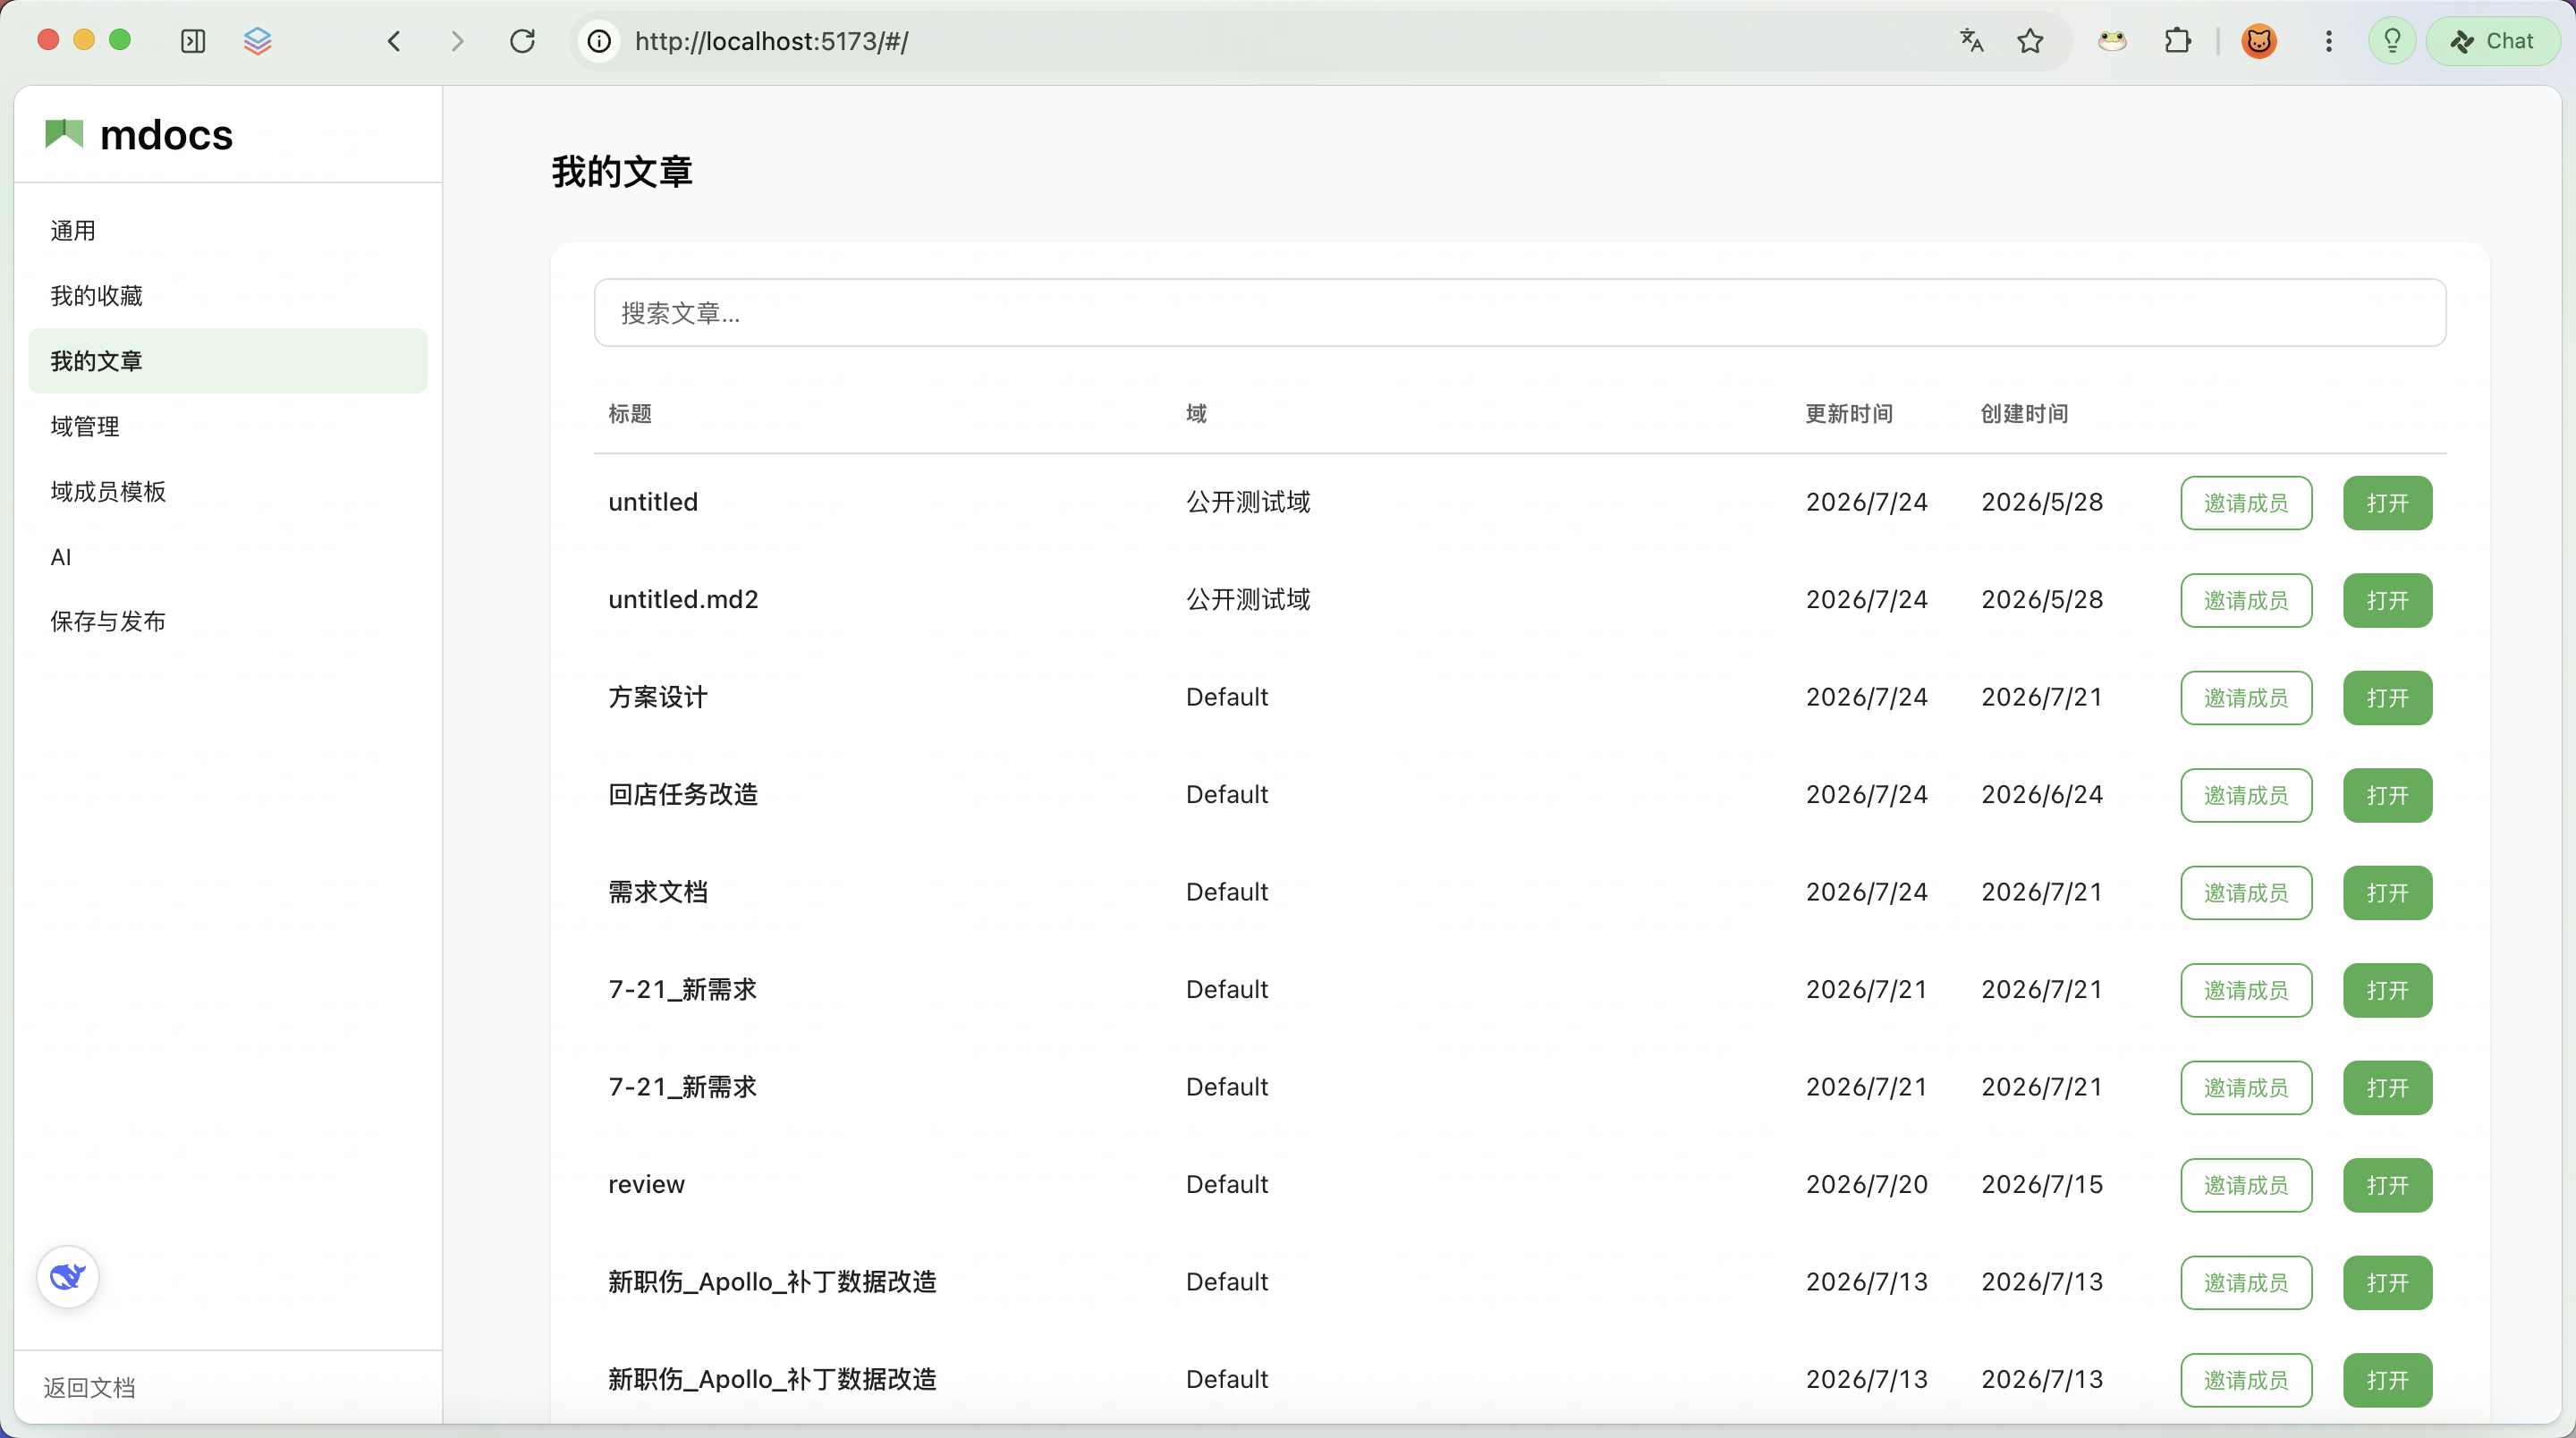The image size is (2576, 1438).
Task: Click the 2026/7/20 update date cell
Action: pyautogui.click(x=1866, y=1184)
